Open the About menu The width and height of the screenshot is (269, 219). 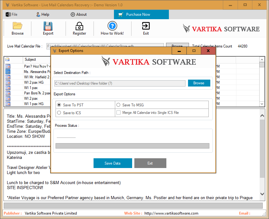tap(78, 14)
